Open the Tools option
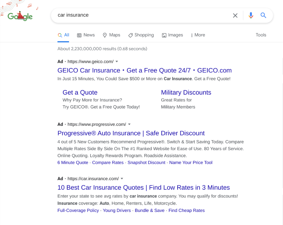The width and height of the screenshot is (283, 225). point(261,35)
